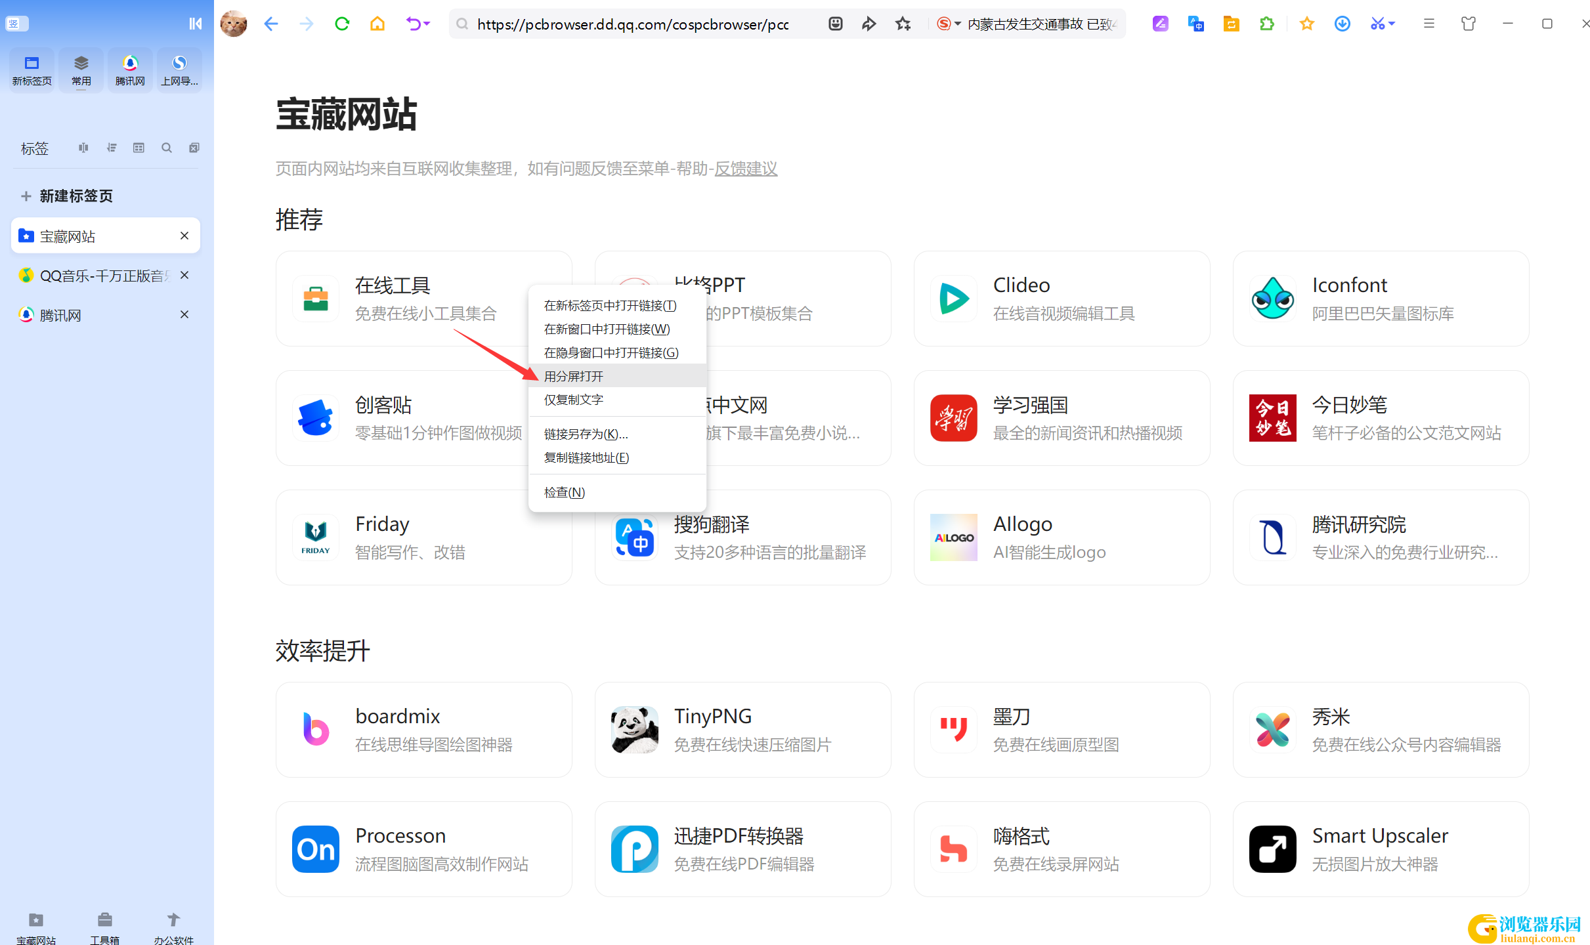The height and width of the screenshot is (945, 1590).
Task: Choose 在隐身窗口中打开链接 option
Action: [617, 352]
